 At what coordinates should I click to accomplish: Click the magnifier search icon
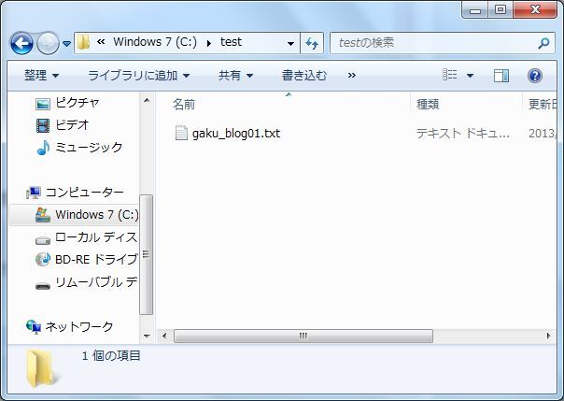pos(543,43)
